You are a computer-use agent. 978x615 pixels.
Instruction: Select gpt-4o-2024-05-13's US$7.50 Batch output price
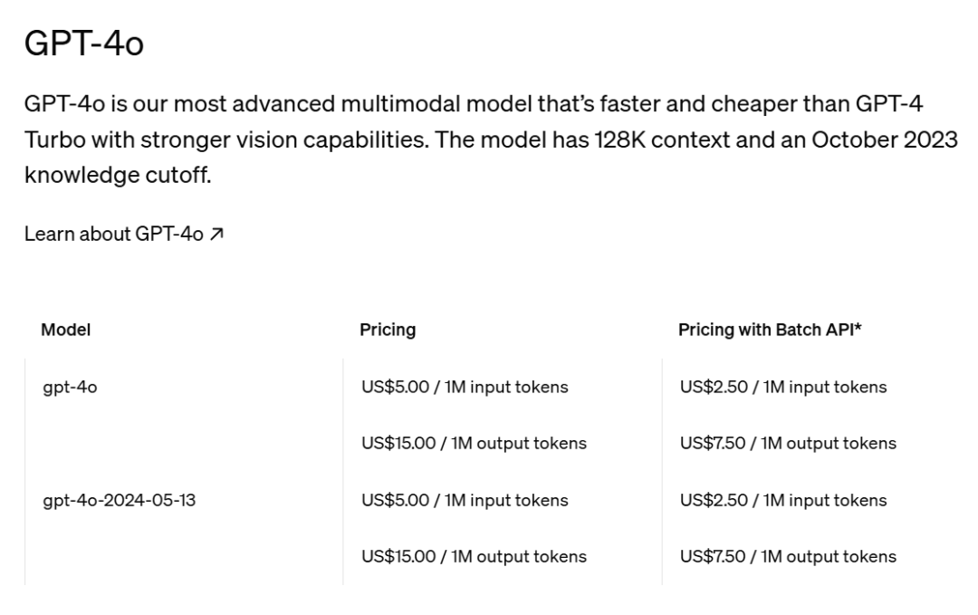click(788, 556)
